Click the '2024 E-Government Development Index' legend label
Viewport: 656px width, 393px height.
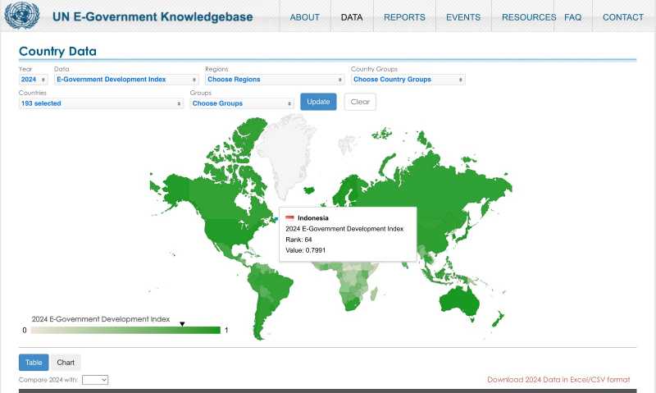pos(101,319)
